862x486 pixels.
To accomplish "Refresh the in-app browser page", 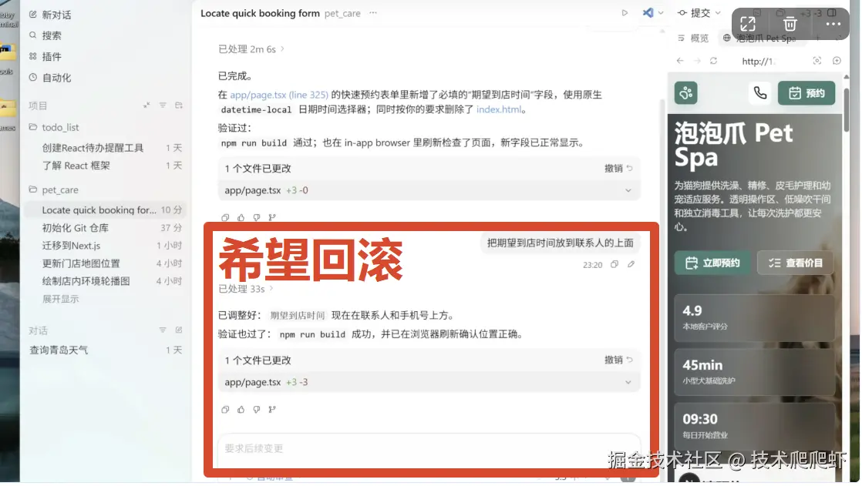I will coord(713,61).
